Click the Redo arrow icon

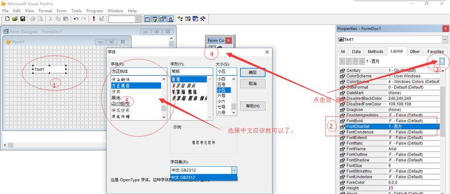click(x=83, y=19)
